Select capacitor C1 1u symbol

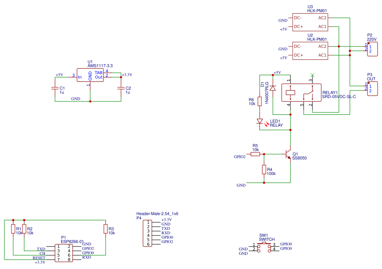55,88
